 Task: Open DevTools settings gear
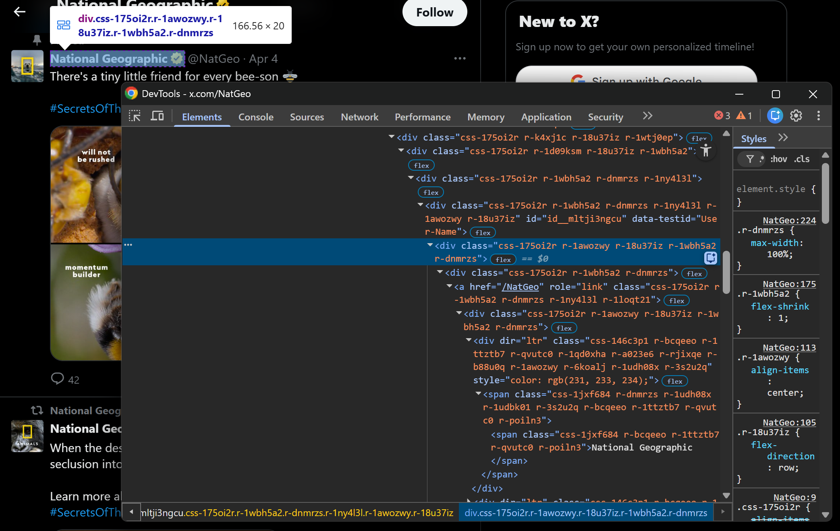click(796, 116)
